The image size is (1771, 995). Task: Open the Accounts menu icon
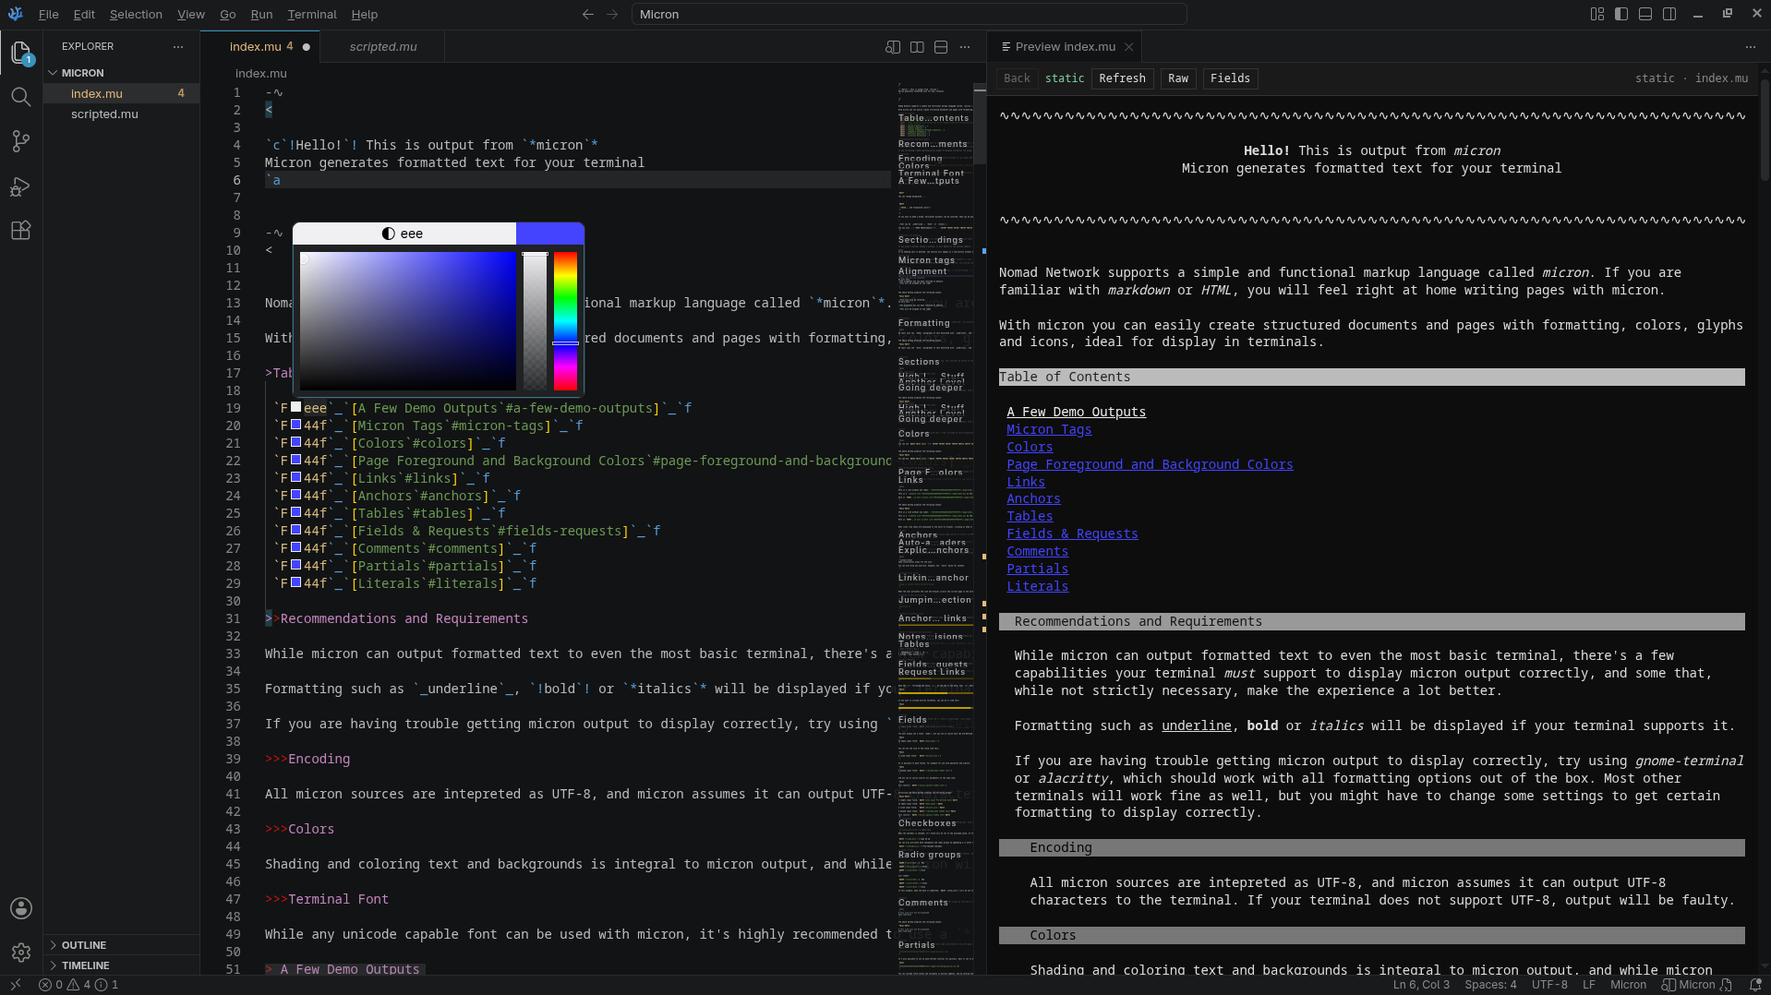point(20,908)
